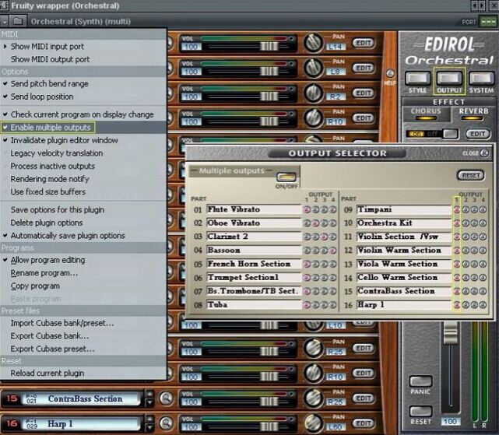This screenshot has width=499, height=435.
Task: Toggle Check current program on display change
Action: coord(83,114)
